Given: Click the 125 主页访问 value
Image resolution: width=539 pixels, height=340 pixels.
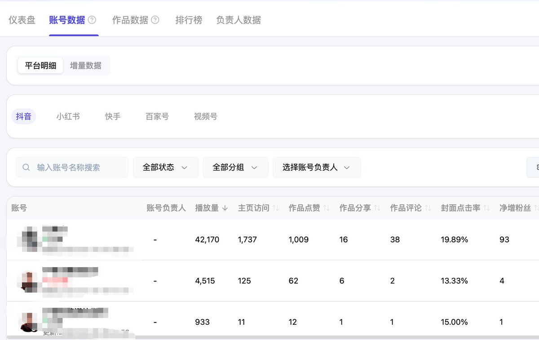Looking at the screenshot, I should coord(244,281).
